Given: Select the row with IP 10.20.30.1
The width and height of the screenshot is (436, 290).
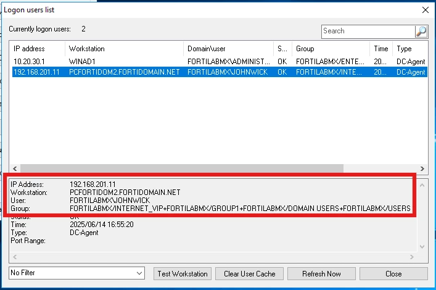Looking at the screenshot, I should click(220, 62).
